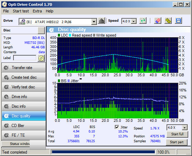Click the Start part button
The image size is (192, 156).
pyautogui.click(x=176, y=142)
